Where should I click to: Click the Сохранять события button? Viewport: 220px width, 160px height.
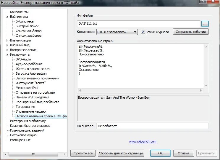point(191,32)
